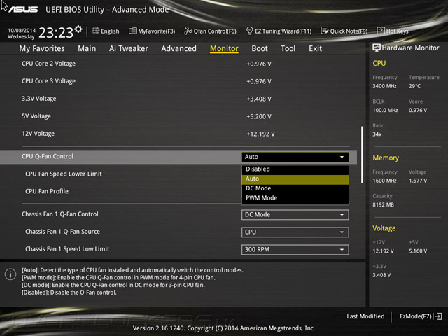The width and height of the screenshot is (448, 336).
Task: Click the Hot Keys question mark icon
Action: pyautogui.click(x=381, y=31)
